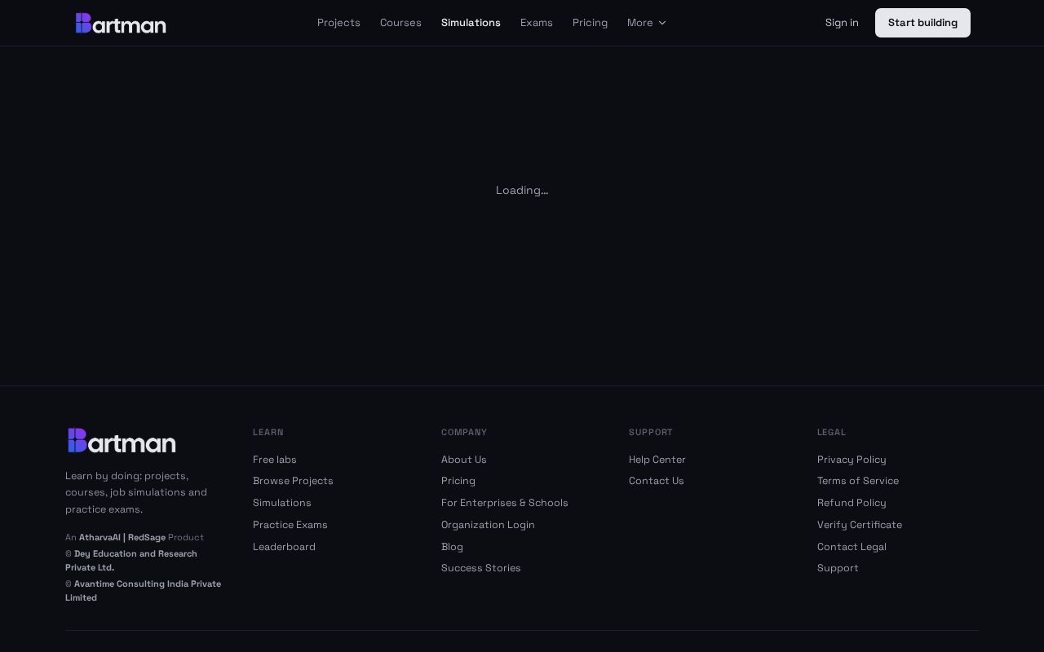
Task: Open the Leaderboard link
Action: coord(284,547)
